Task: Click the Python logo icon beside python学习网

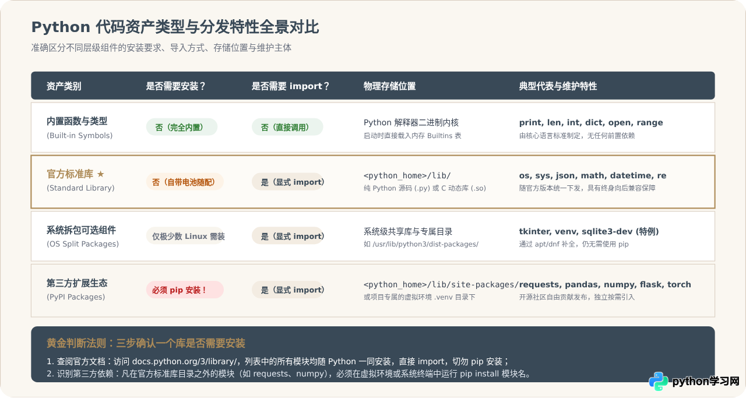Action: 659,382
